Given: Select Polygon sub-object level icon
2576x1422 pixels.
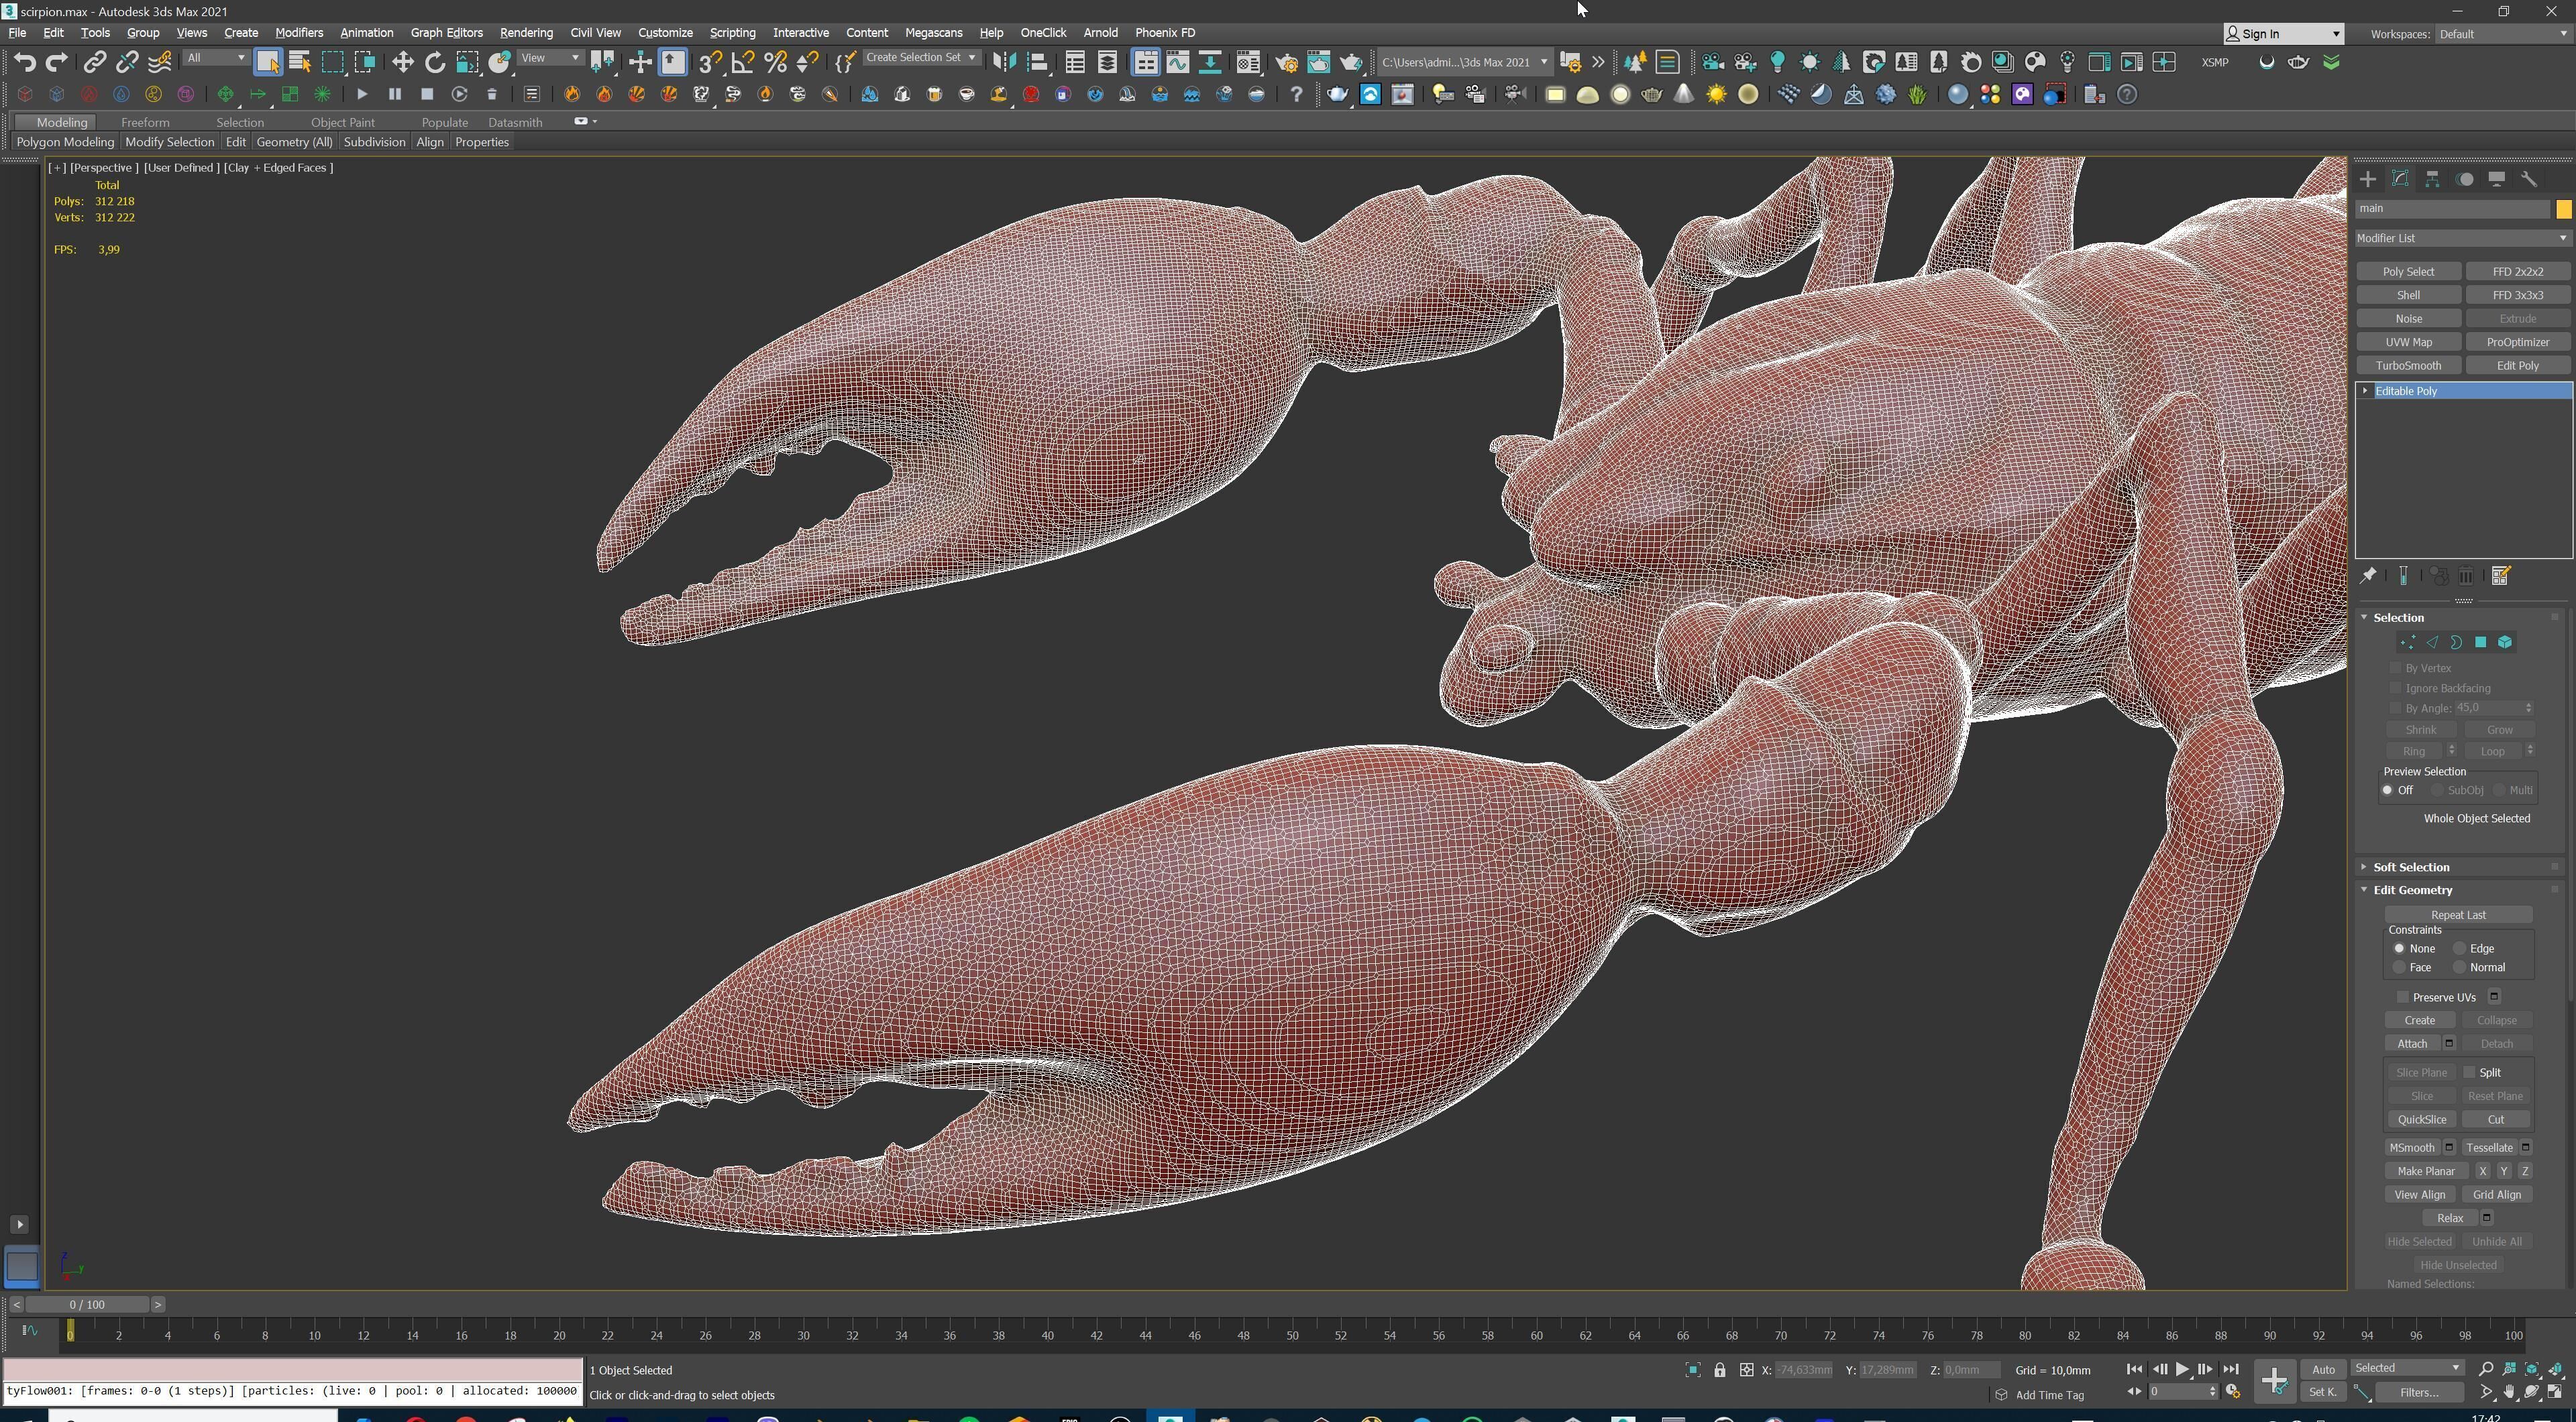Looking at the screenshot, I should (2481, 642).
